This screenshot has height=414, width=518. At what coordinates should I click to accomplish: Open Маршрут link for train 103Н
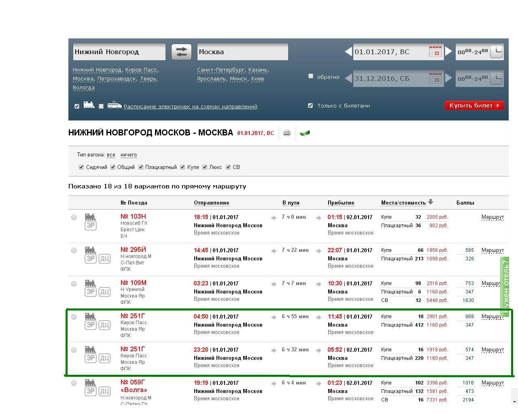click(493, 217)
